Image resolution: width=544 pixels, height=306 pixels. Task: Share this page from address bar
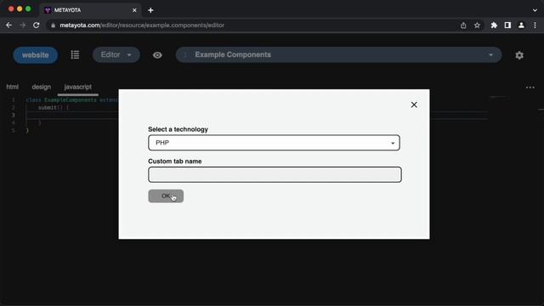pos(463,25)
